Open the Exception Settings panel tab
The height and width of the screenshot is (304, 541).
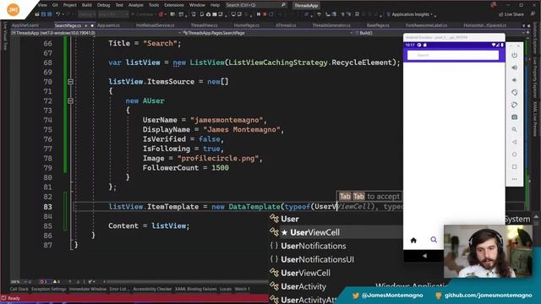49,289
